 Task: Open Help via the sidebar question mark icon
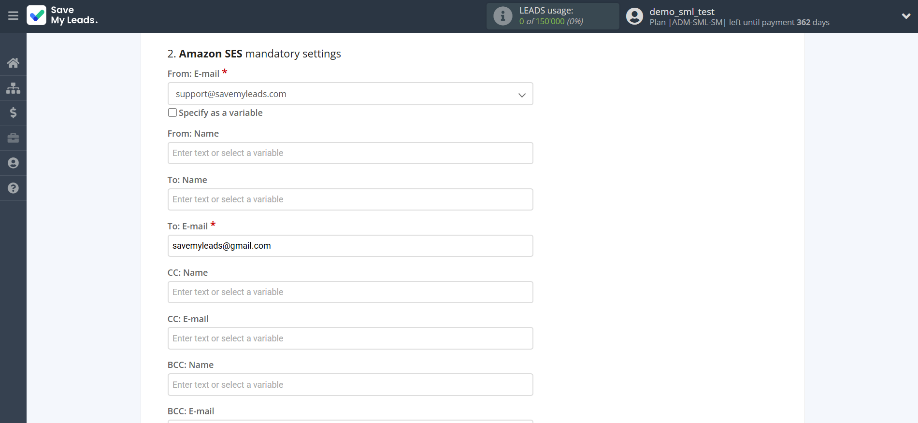coord(13,188)
